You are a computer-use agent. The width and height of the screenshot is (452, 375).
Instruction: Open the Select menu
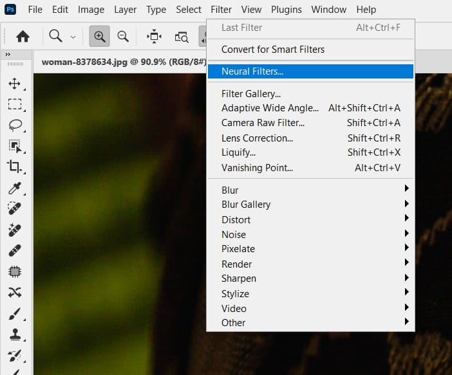[189, 10]
